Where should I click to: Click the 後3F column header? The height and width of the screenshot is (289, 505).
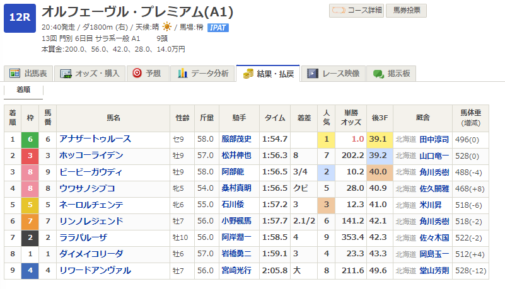[380, 118]
